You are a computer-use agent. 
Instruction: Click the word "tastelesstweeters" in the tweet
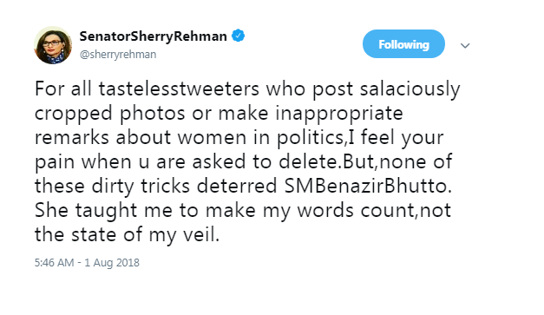coord(179,89)
